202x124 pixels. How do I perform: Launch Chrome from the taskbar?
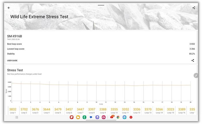118,117
